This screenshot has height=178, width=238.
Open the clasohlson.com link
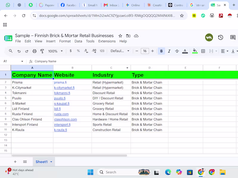(65, 120)
